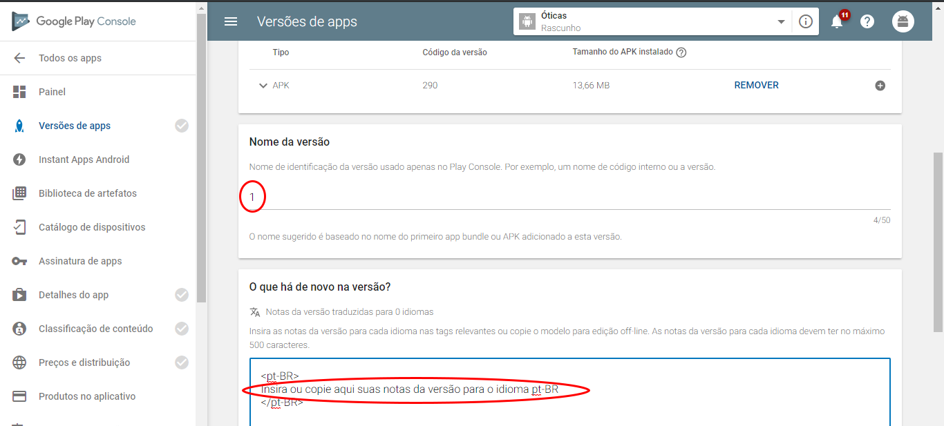944x426 pixels.
Task: Click the rocket icon for Versões de apps
Action: 19,126
